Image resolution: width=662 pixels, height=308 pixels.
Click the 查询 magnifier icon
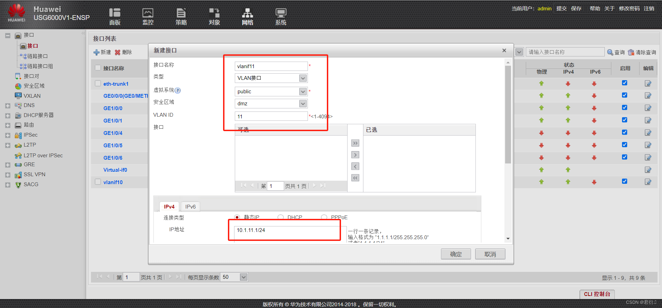[610, 52]
